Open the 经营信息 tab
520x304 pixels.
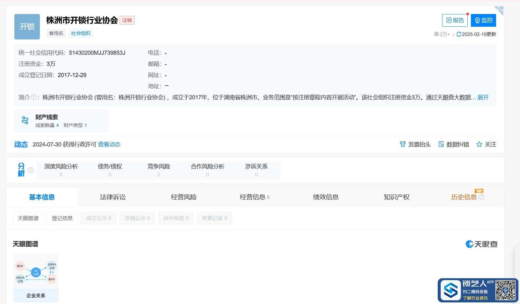click(x=253, y=197)
